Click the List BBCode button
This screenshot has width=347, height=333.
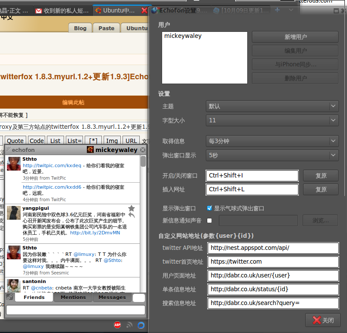click(55, 141)
